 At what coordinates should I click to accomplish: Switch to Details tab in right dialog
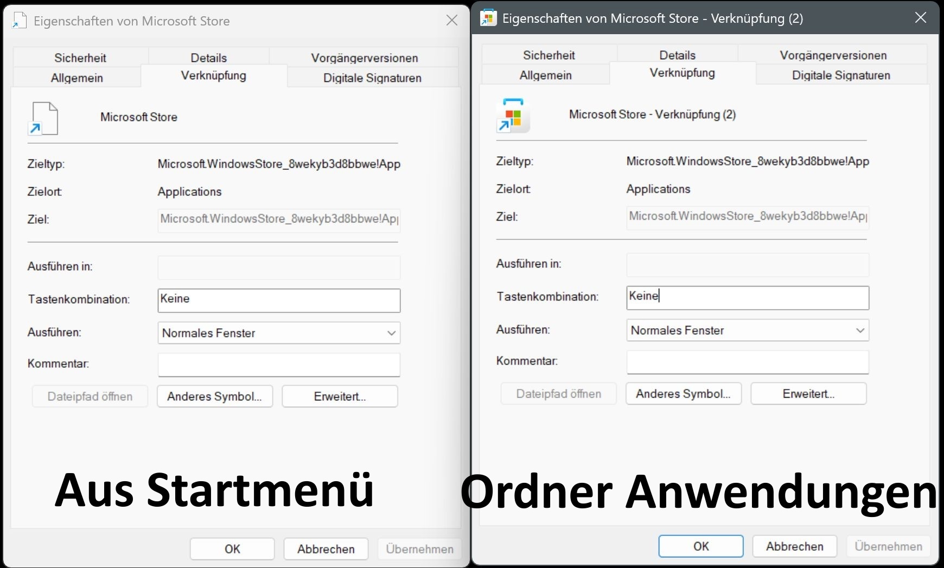[x=677, y=55]
